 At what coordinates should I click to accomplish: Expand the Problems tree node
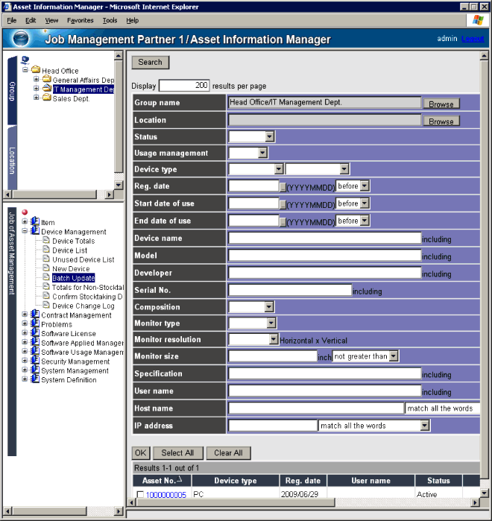(25, 325)
